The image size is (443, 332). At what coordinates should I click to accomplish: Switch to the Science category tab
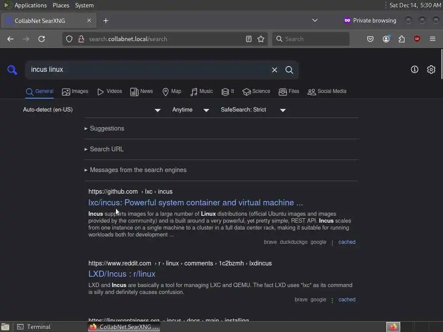tap(256, 92)
